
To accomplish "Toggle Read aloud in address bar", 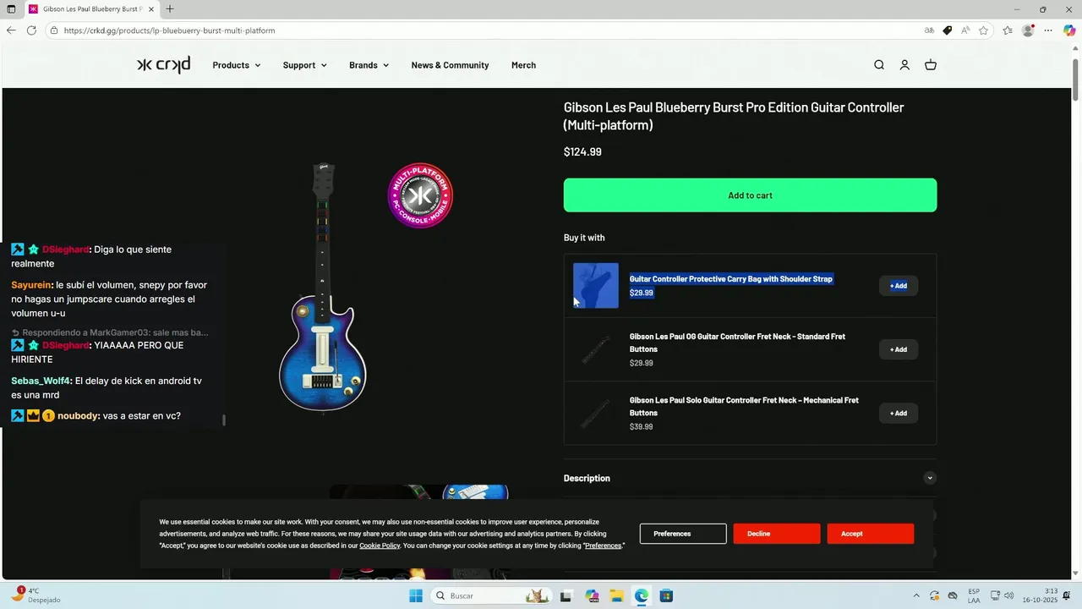I will (965, 30).
